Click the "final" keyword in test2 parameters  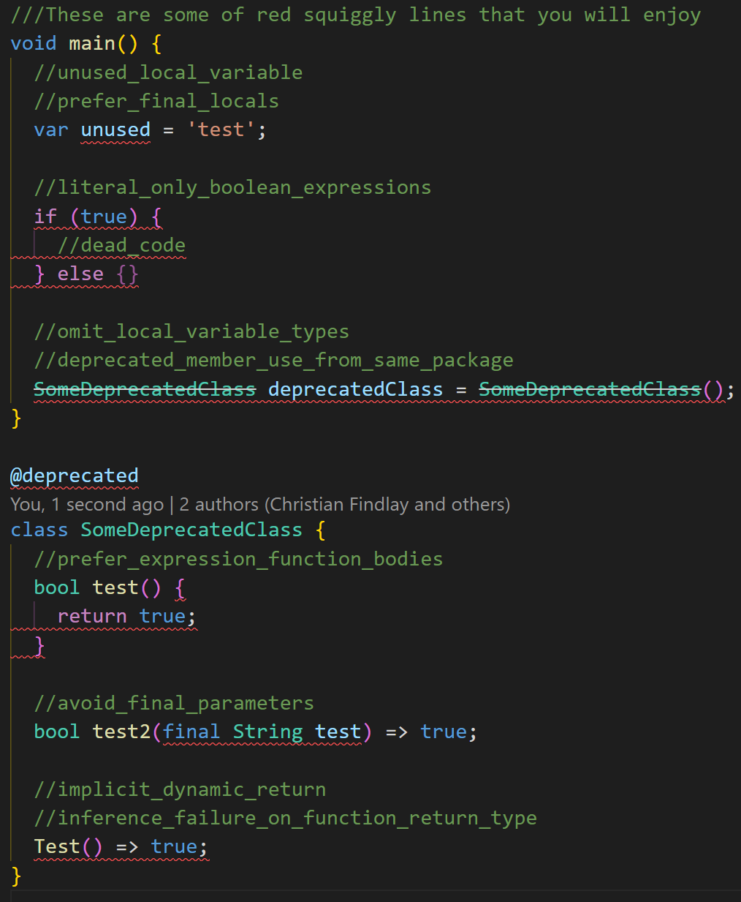pyautogui.click(x=191, y=732)
